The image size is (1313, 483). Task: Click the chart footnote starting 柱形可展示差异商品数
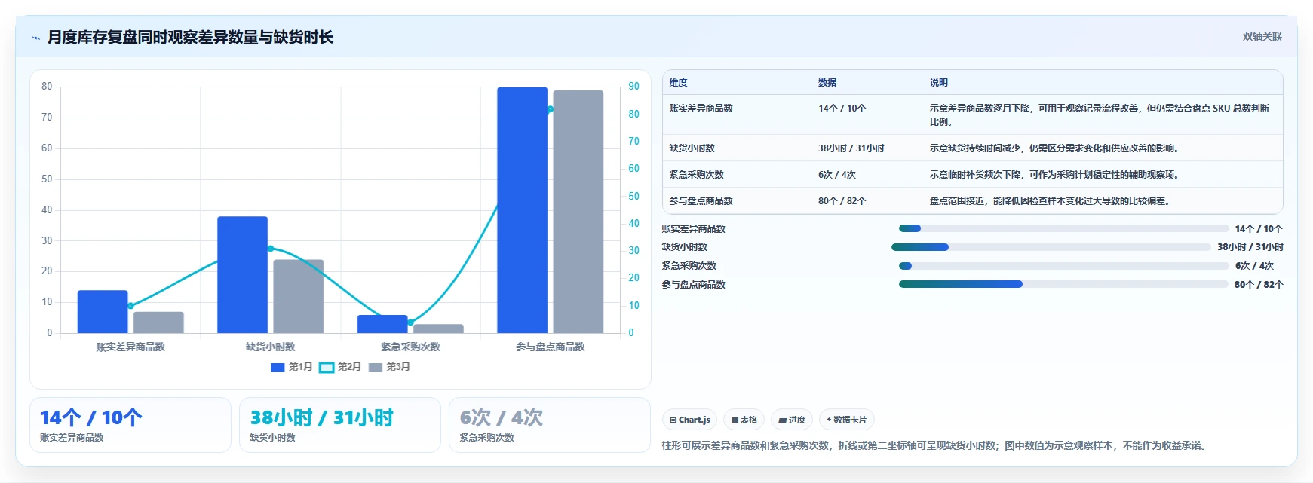pos(936,445)
